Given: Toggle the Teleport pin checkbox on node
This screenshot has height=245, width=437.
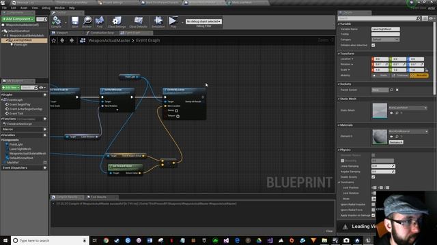Looking at the screenshot, I should click(x=178, y=116).
